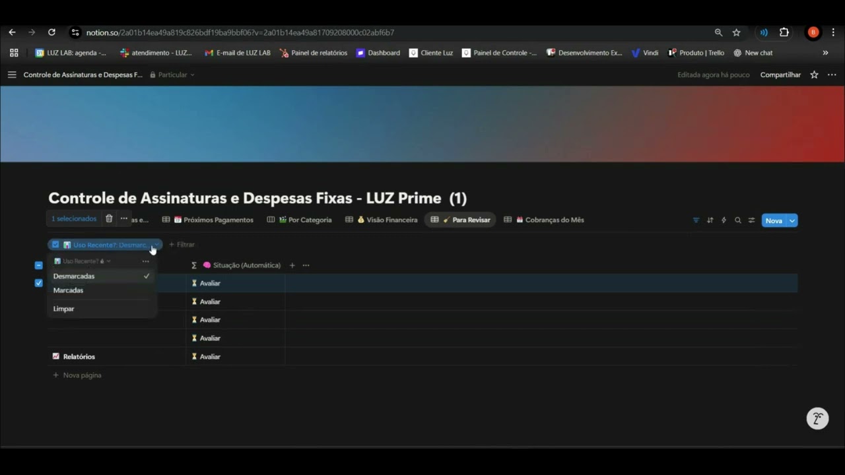
Task: Go forward with the browser forward arrow
Action: 32,32
